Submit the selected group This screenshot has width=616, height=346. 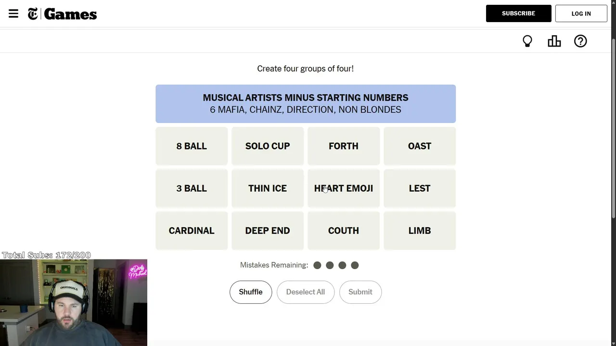[360, 292]
